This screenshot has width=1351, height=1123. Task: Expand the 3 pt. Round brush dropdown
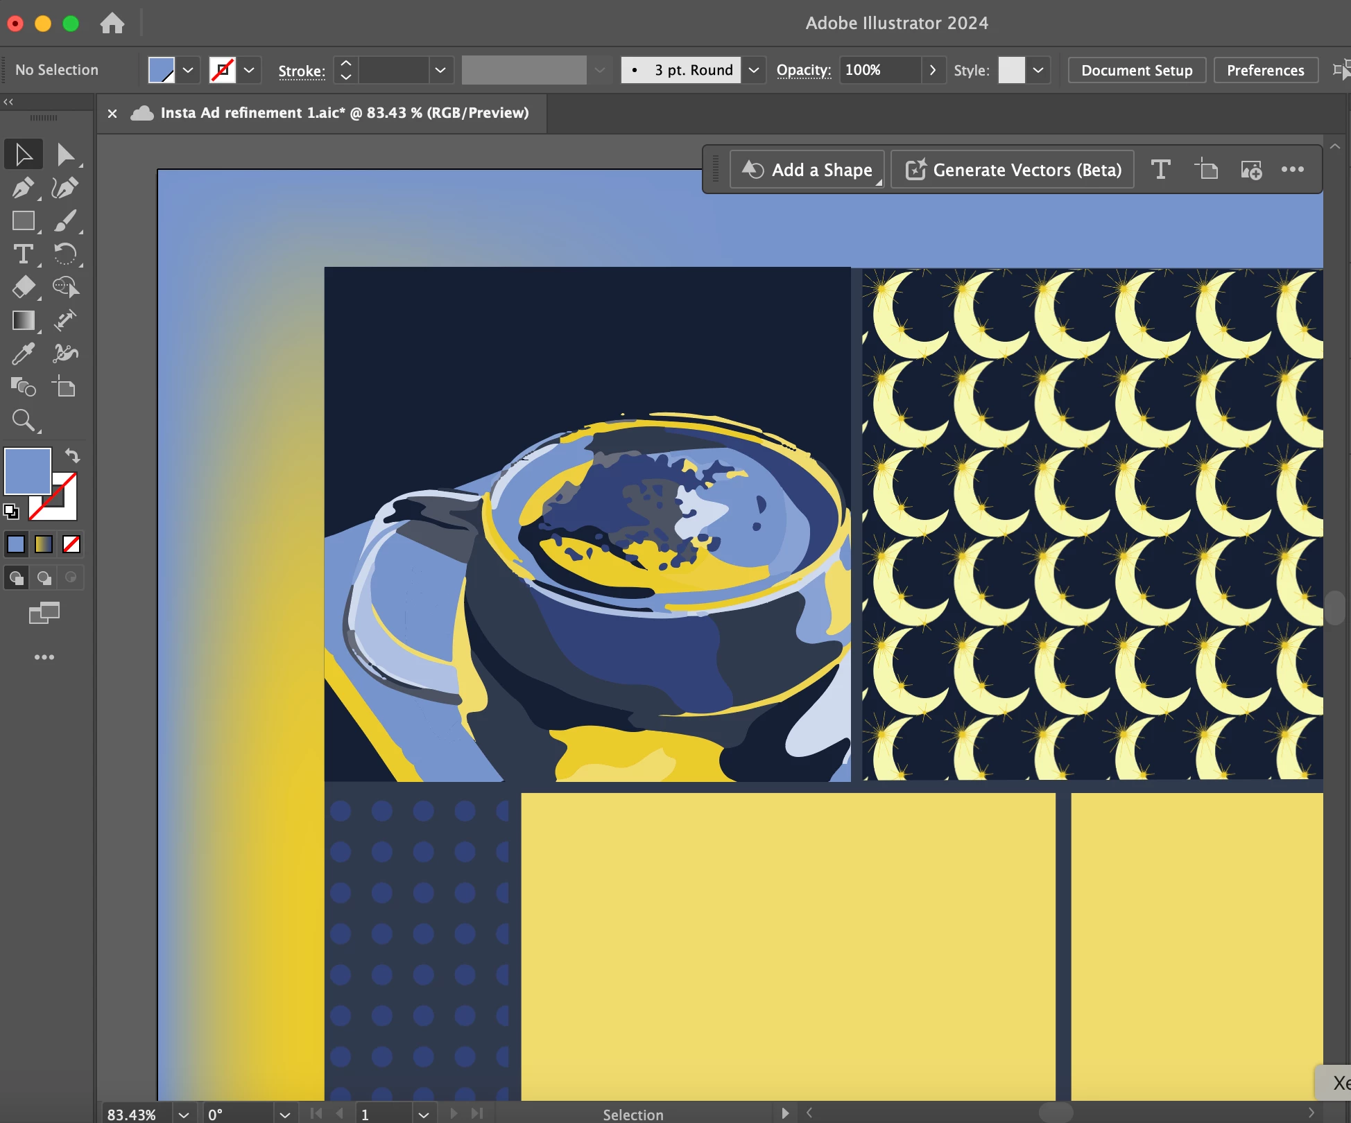[x=754, y=70]
